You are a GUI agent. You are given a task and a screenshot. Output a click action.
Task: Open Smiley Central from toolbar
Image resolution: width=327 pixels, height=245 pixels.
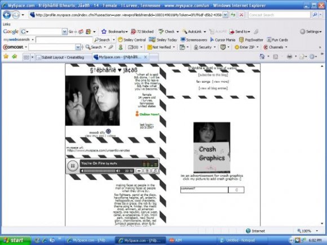point(131,39)
